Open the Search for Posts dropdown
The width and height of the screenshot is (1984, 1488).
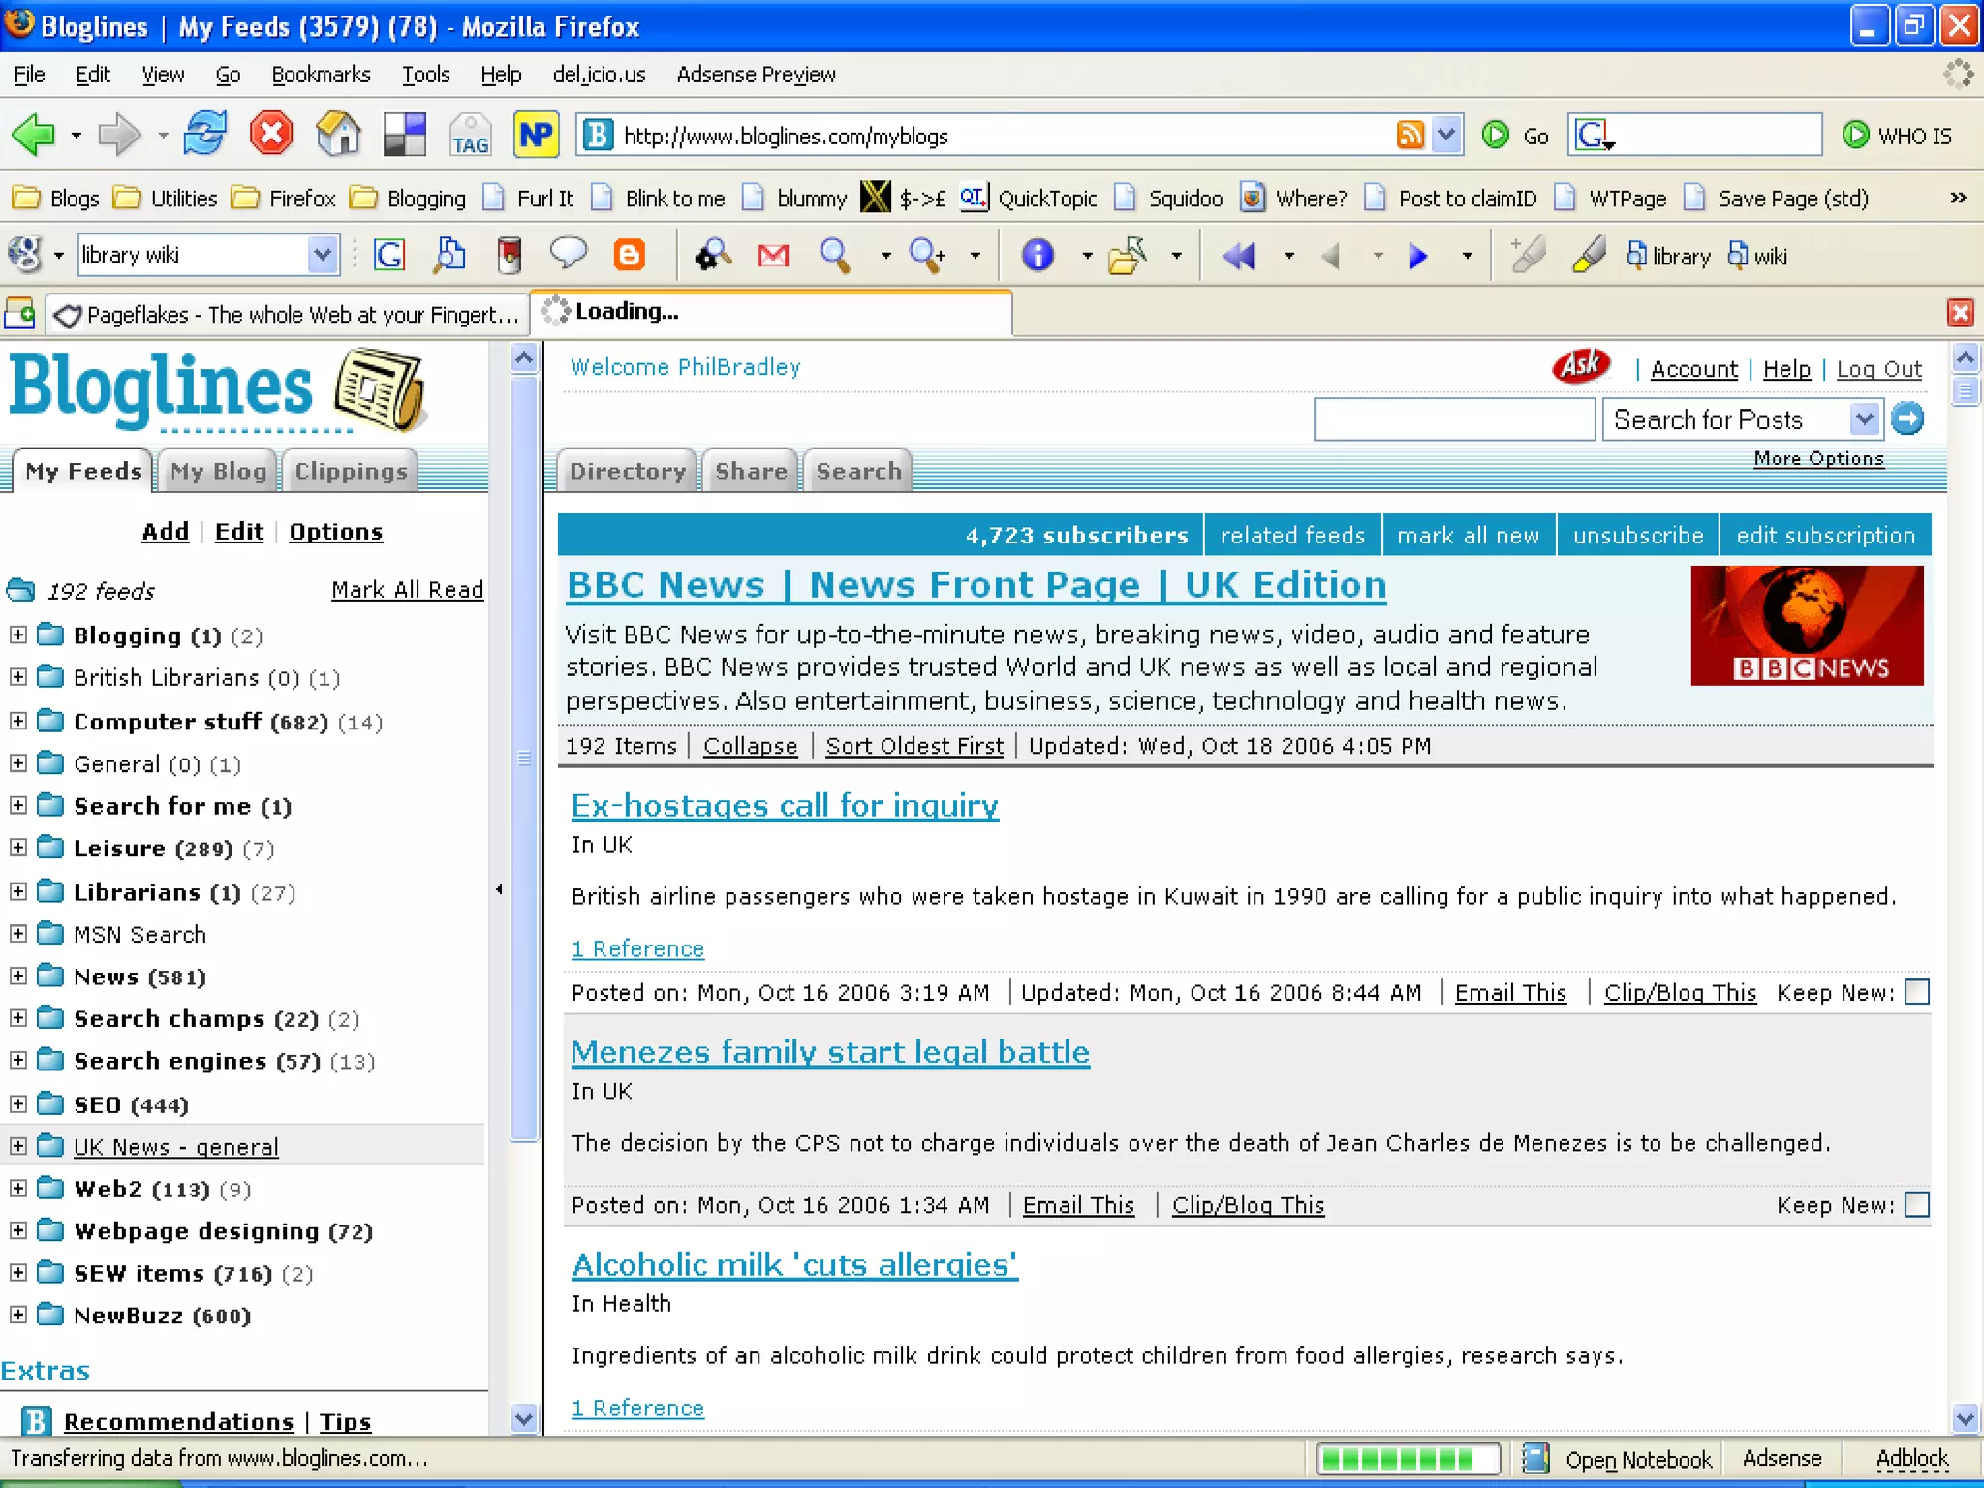[1864, 419]
